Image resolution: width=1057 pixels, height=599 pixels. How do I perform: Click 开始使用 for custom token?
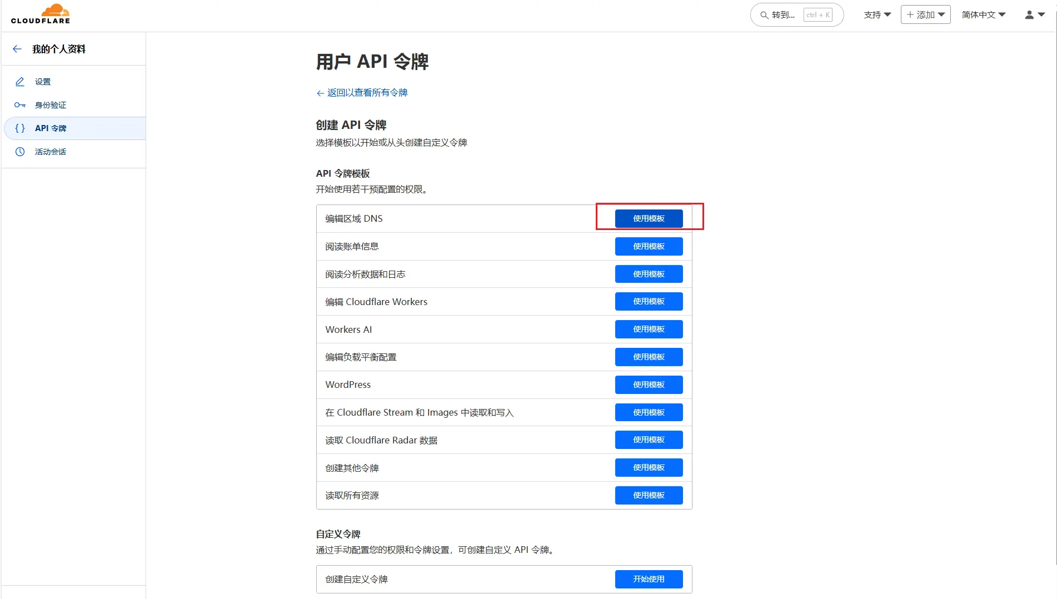[x=649, y=579]
